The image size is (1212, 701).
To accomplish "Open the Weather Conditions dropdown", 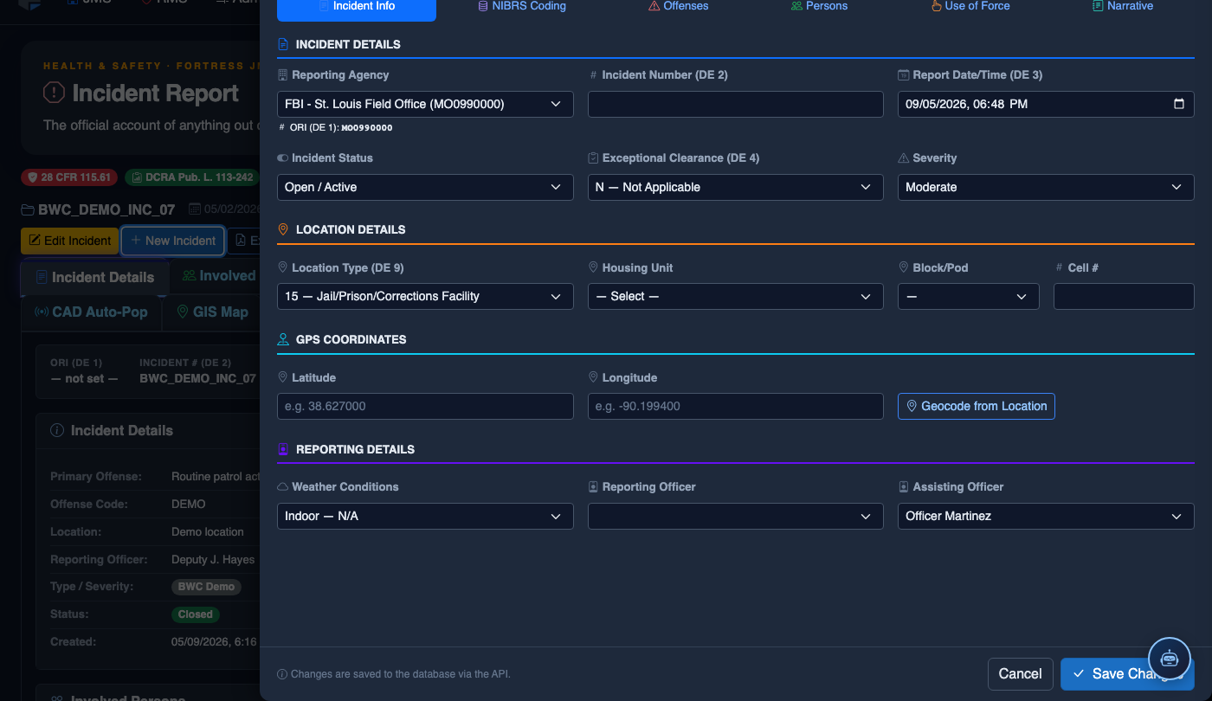I will pos(425,516).
